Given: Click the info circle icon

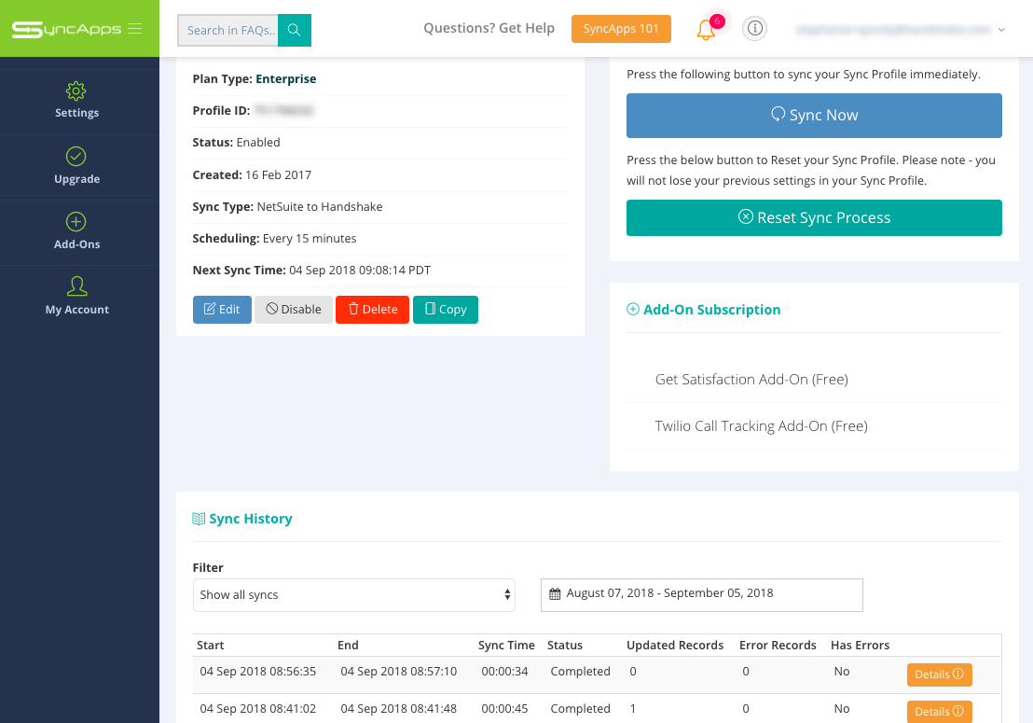Looking at the screenshot, I should [x=755, y=28].
